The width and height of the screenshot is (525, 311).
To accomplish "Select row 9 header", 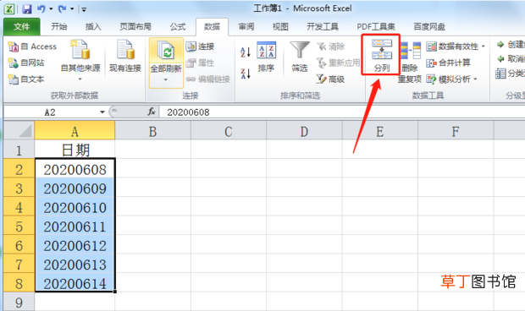I will [19, 302].
